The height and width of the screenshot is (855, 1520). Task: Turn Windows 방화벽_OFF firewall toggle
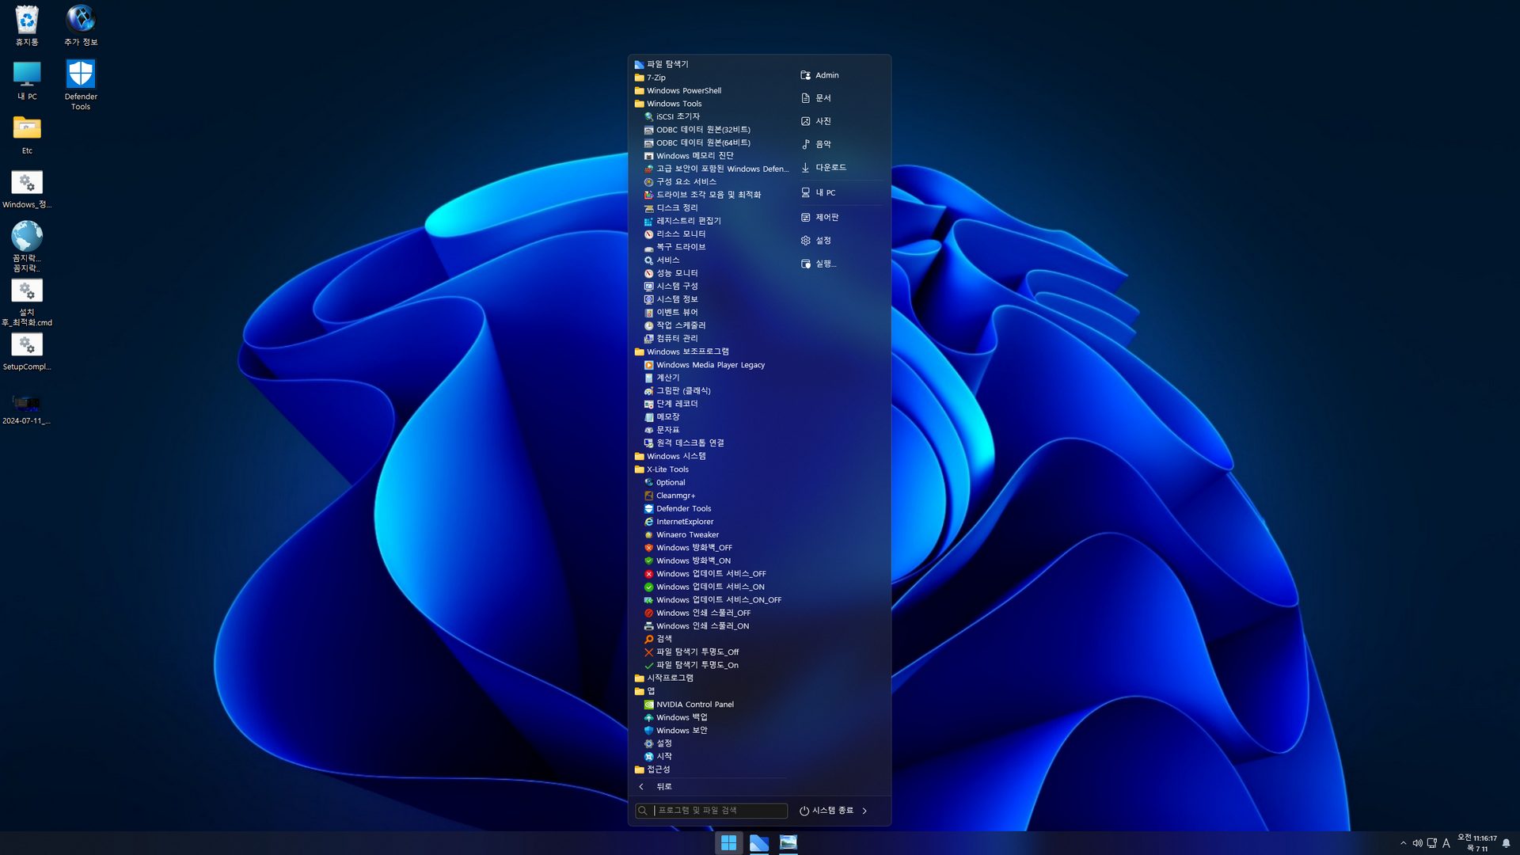[x=693, y=548]
